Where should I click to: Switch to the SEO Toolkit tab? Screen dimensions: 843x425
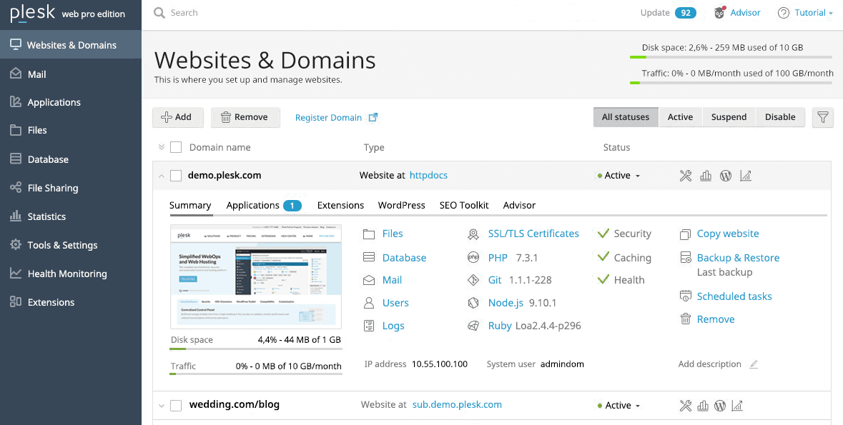464,205
